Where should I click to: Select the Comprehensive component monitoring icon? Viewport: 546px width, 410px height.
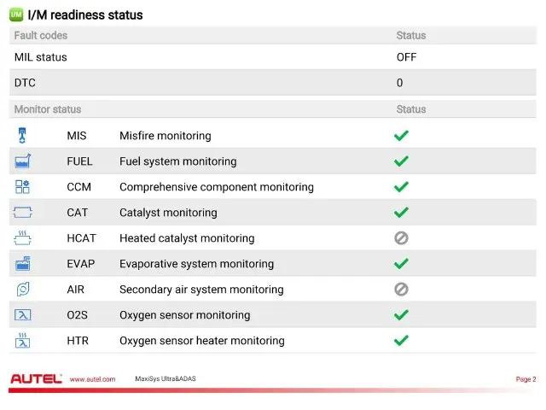click(x=22, y=187)
